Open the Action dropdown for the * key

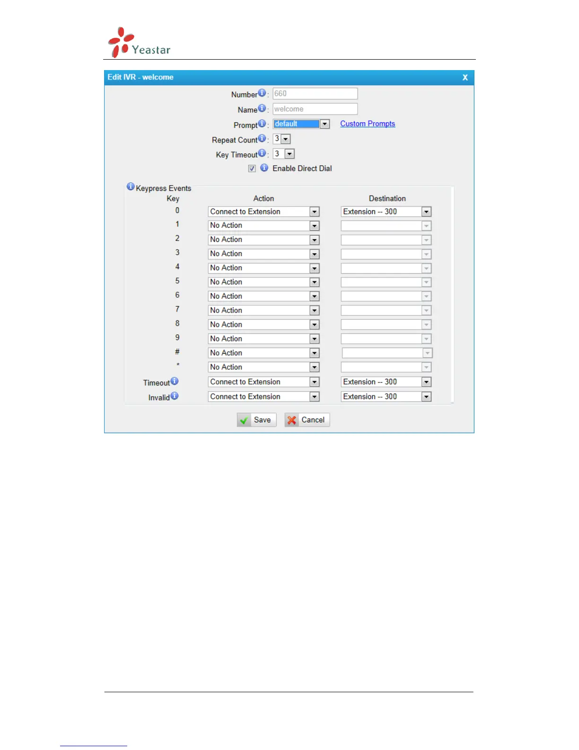tap(263, 367)
